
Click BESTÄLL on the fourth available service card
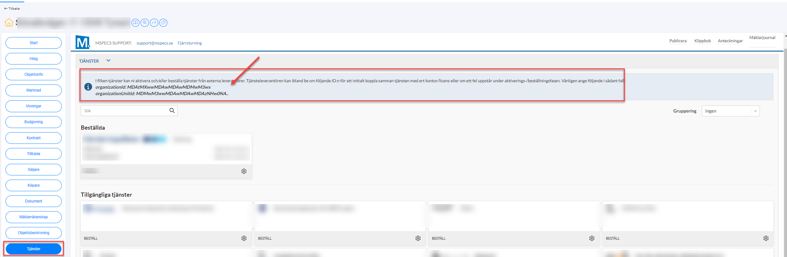tap(613, 238)
